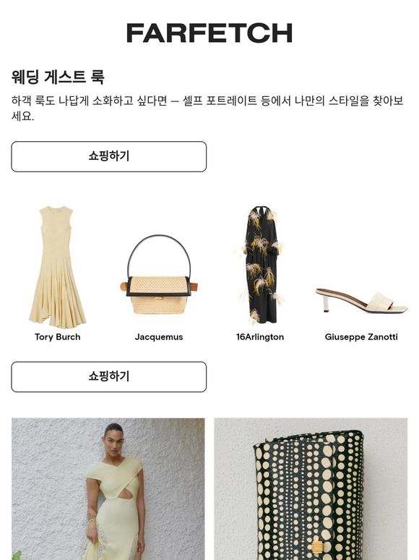Click the second 쇼핑하기 button under the products

click(109, 377)
